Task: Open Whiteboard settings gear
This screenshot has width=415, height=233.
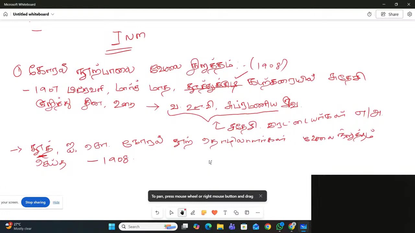Action: click(409, 14)
